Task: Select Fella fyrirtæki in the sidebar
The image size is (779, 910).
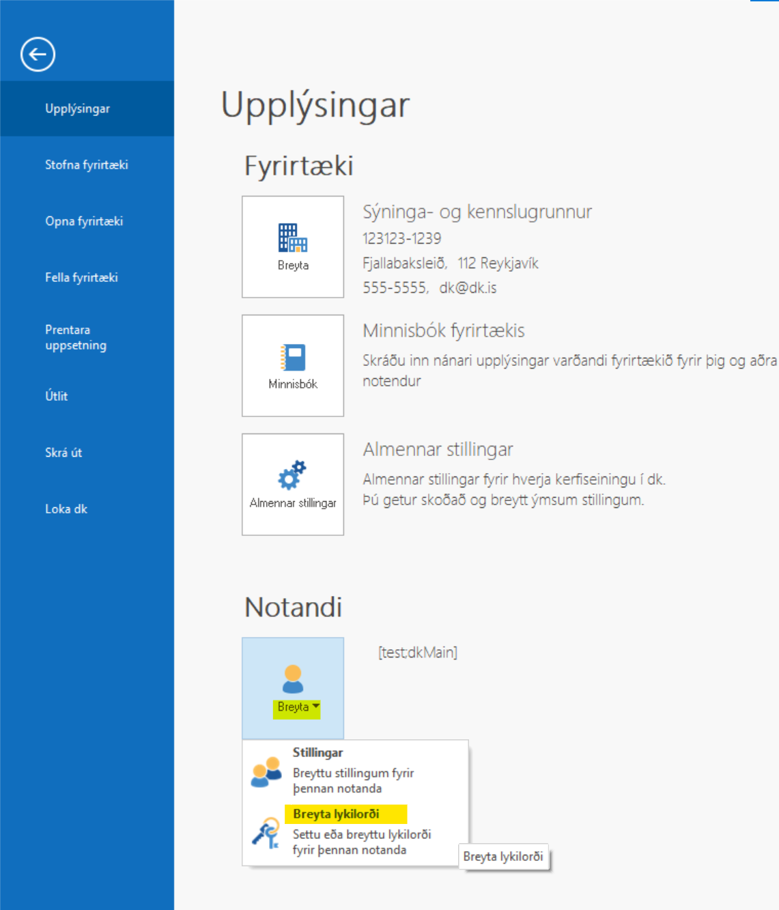Action: click(81, 277)
